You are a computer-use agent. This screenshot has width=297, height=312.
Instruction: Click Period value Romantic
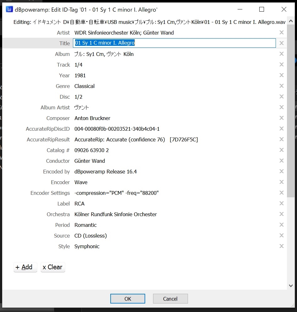pos(85,225)
